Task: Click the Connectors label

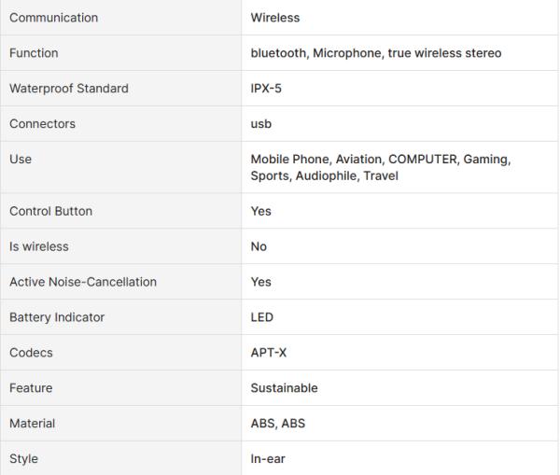Action: point(43,123)
